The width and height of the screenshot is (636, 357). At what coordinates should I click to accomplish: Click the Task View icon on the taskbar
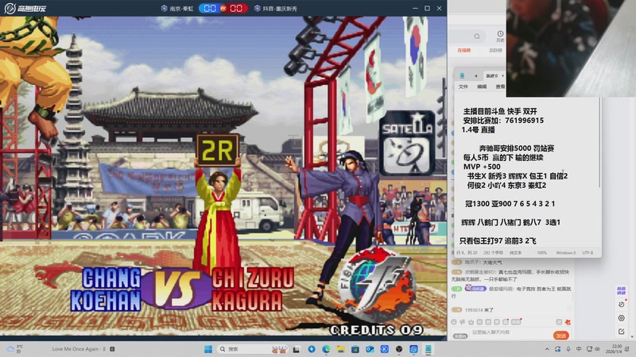coord(297,349)
